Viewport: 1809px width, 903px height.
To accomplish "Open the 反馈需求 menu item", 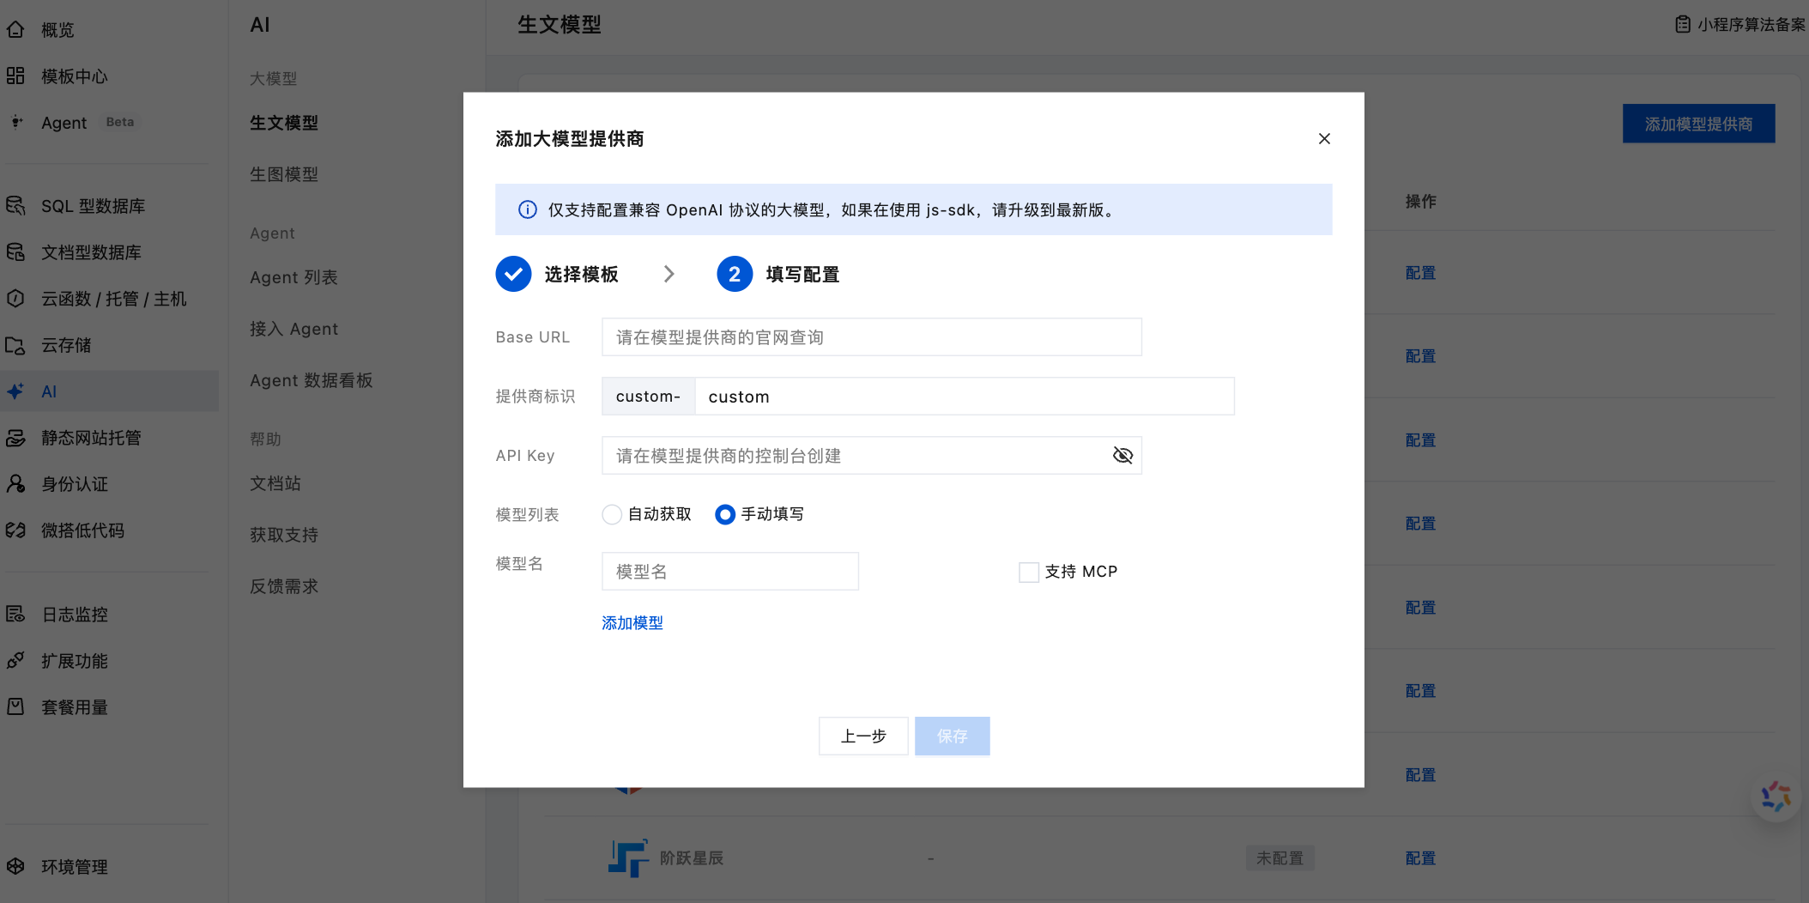I will (284, 586).
